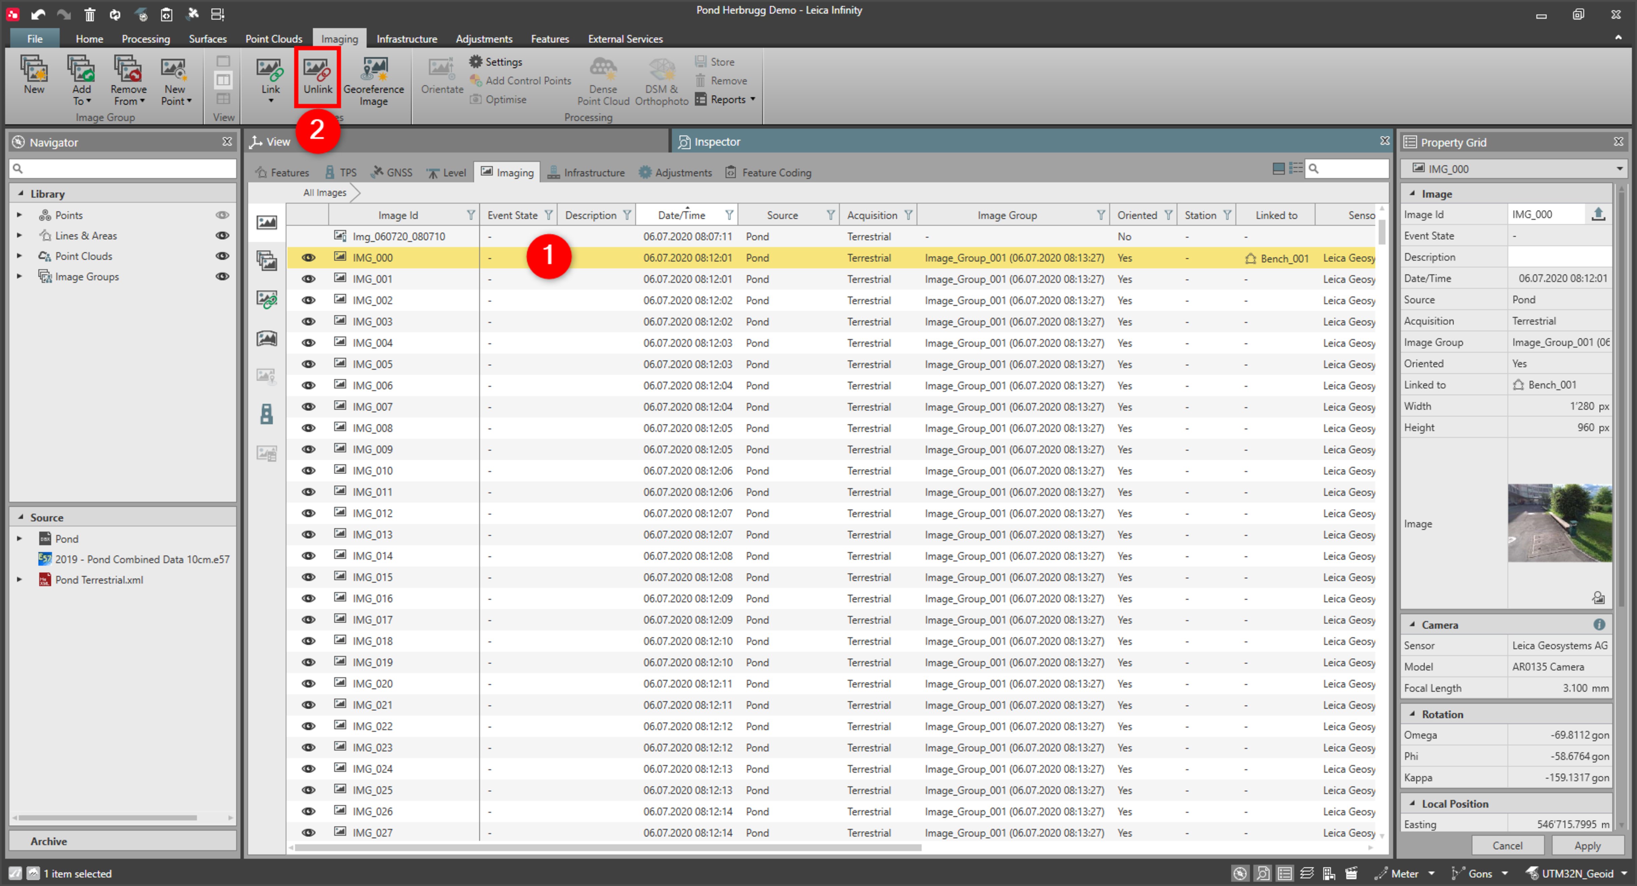This screenshot has width=1637, height=886.
Task: Click the Undo icon in title bar
Action: [38, 14]
